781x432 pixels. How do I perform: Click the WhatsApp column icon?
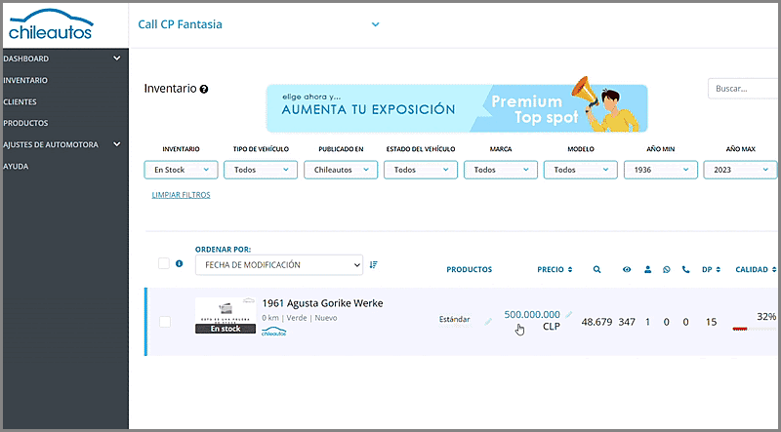[x=667, y=270]
